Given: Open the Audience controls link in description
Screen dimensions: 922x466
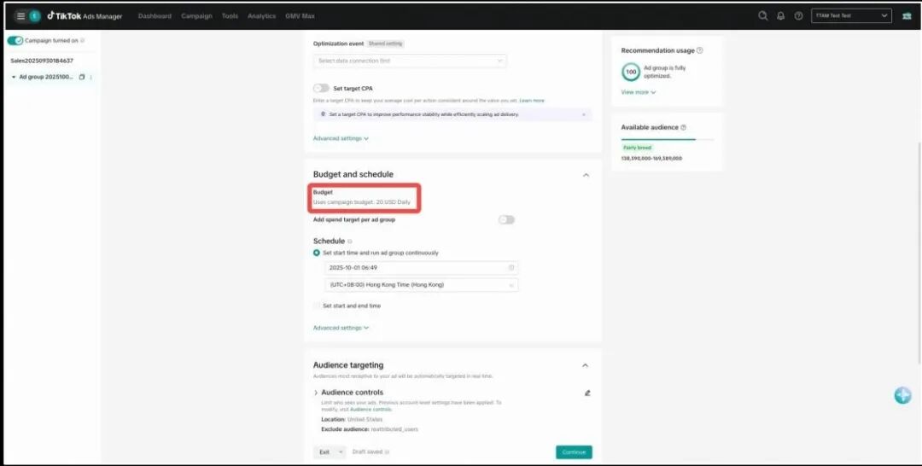Looking at the screenshot, I should pos(371,409).
